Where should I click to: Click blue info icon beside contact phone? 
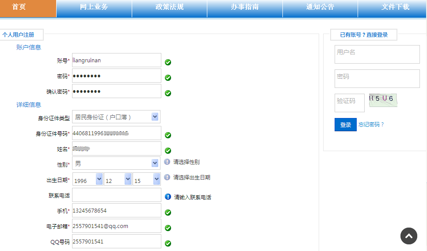pyautogui.click(x=168, y=197)
